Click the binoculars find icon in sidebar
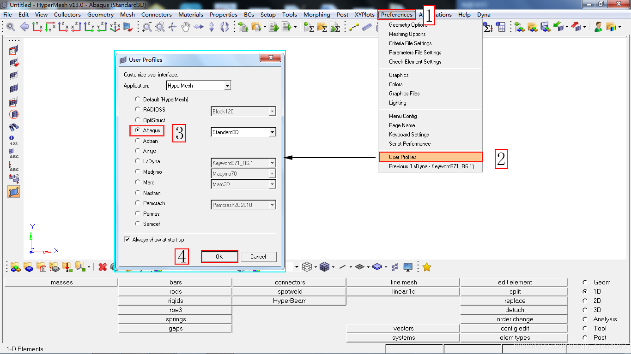 (14, 127)
